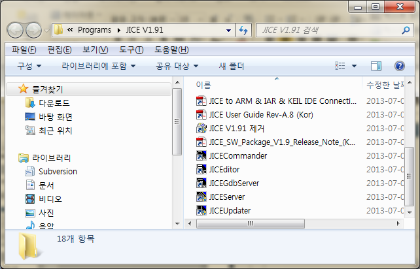
Task: Click the horizontal scrollbar thumb in file list
Action: (x=251, y=223)
